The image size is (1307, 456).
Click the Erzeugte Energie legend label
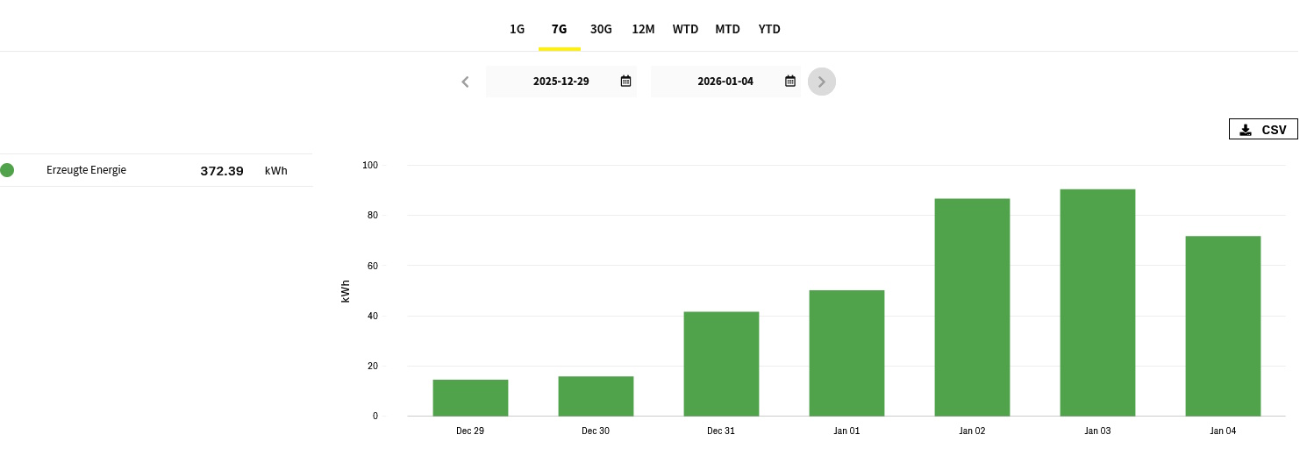point(86,170)
